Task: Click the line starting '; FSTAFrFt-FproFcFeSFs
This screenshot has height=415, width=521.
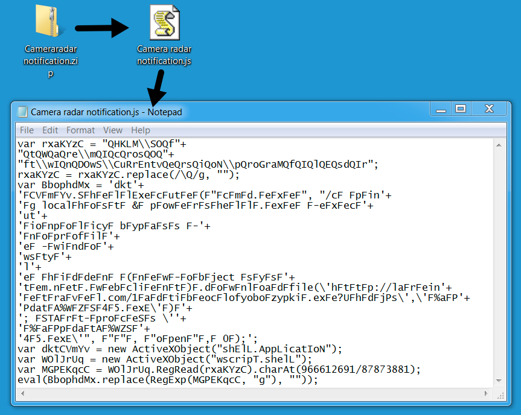Action: [102, 318]
